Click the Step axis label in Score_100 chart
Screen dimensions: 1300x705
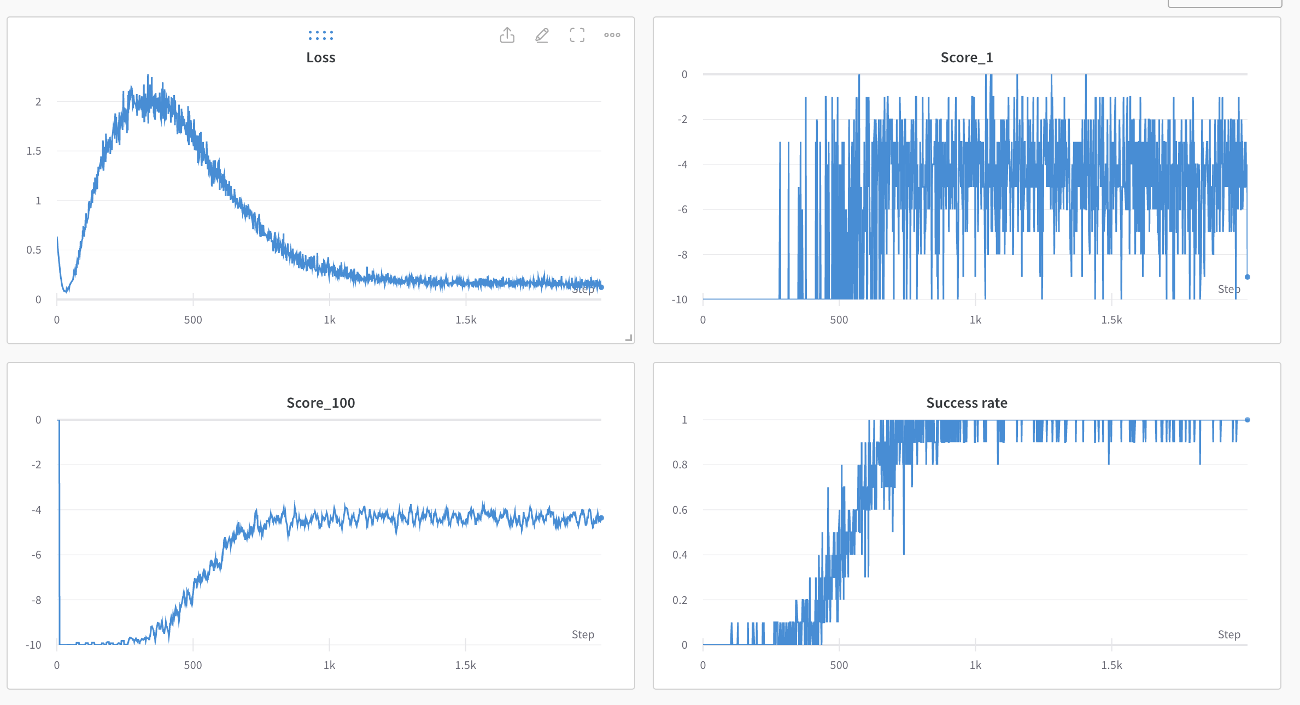(583, 634)
